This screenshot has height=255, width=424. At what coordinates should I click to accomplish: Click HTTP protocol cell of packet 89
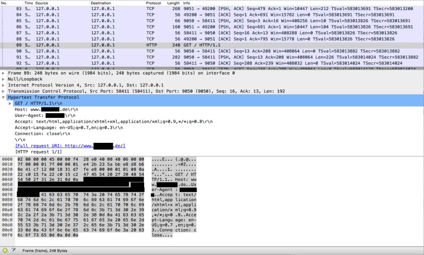click(x=152, y=45)
